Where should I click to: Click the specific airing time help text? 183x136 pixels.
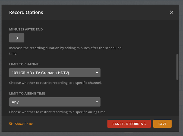tap(58, 112)
